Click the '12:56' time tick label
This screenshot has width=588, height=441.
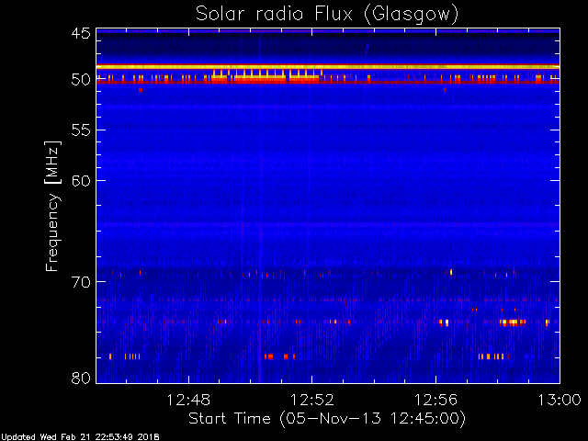[435, 401]
